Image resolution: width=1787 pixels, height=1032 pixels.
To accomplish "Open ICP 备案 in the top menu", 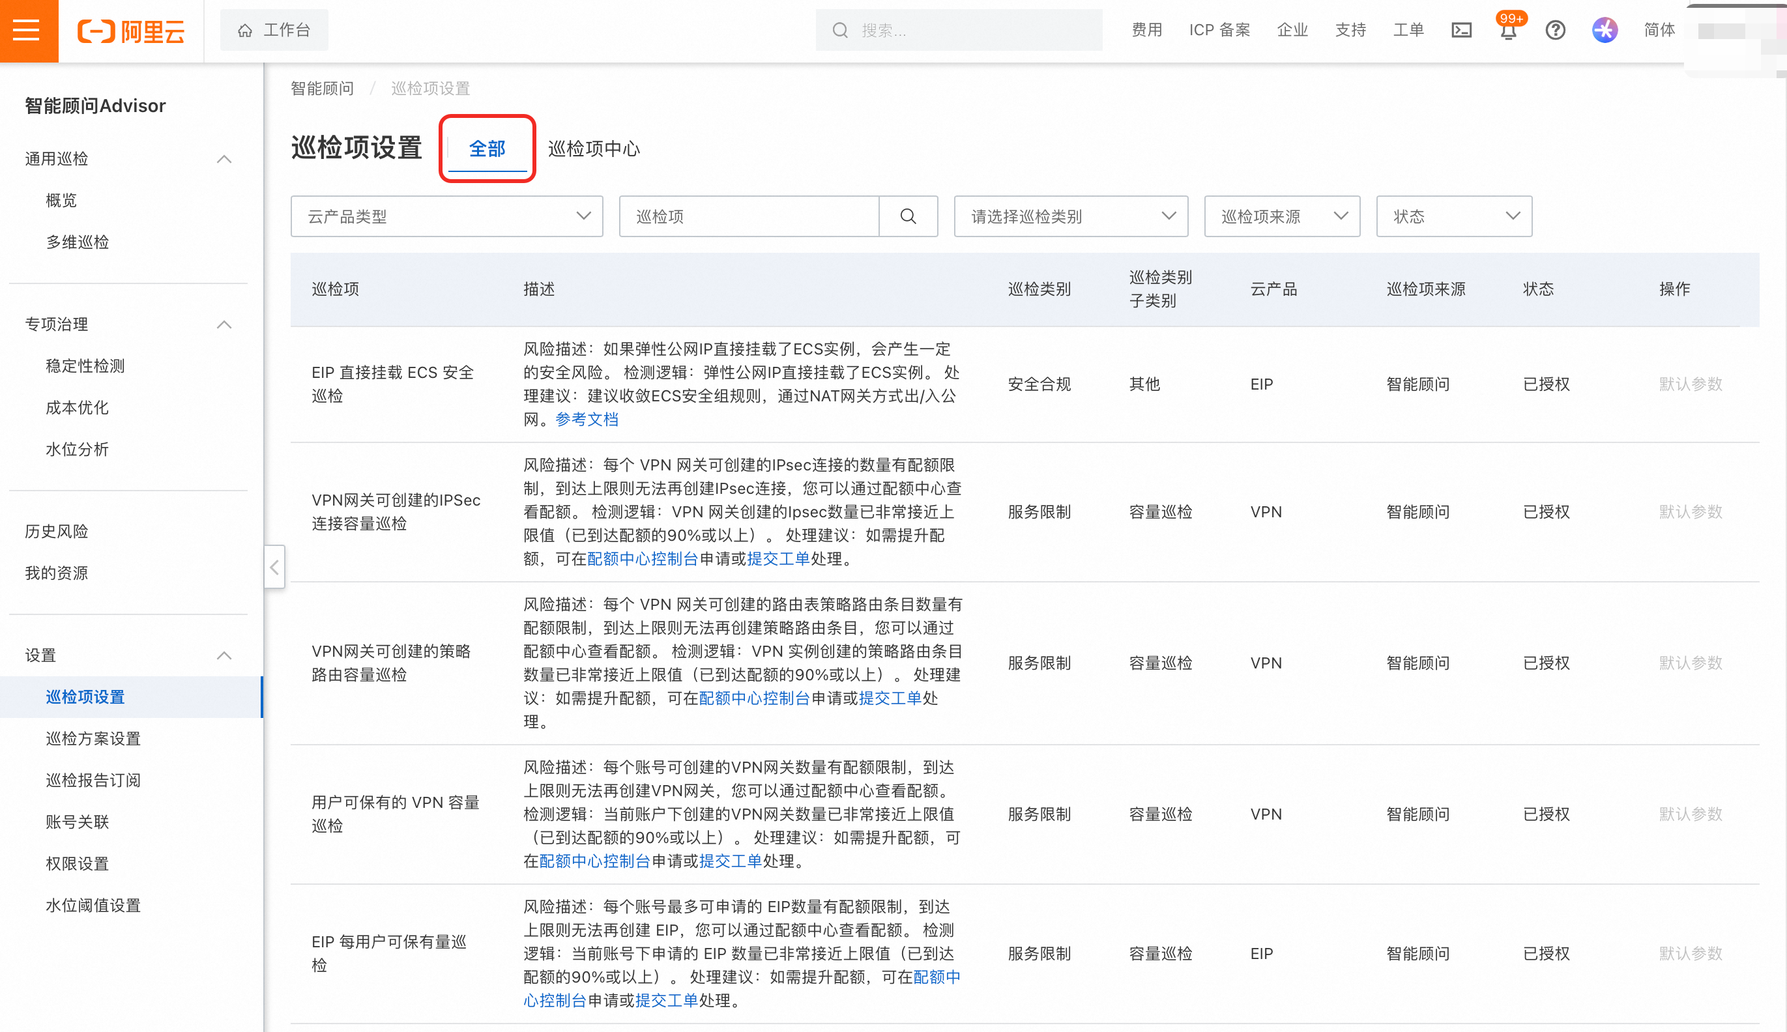I will pos(1219,31).
